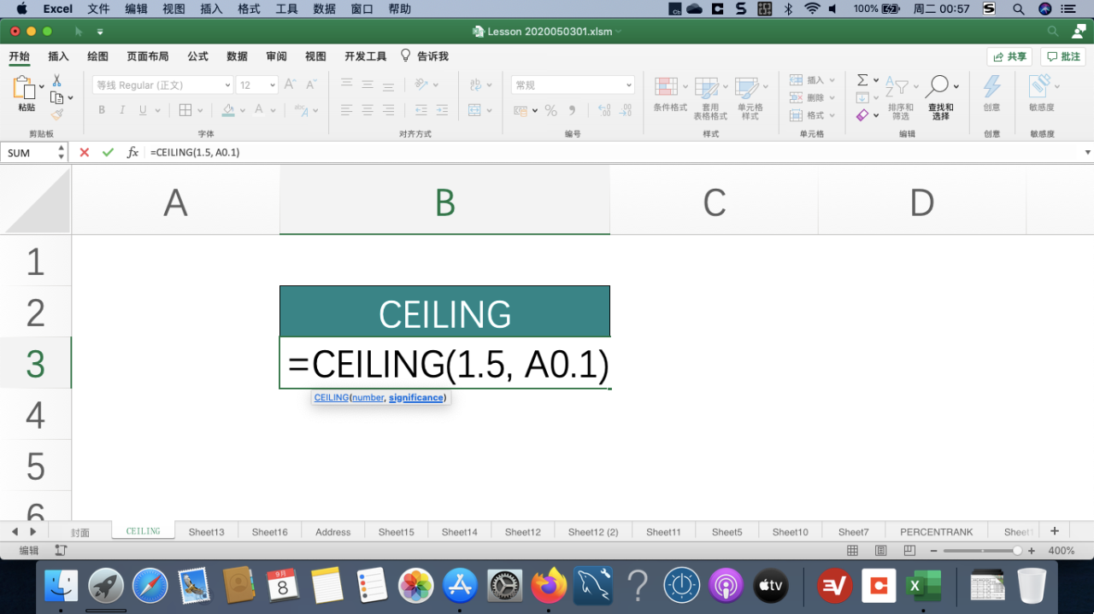Viewport: 1094px width, 614px height.
Task: Toggle align text right
Action: (389, 110)
